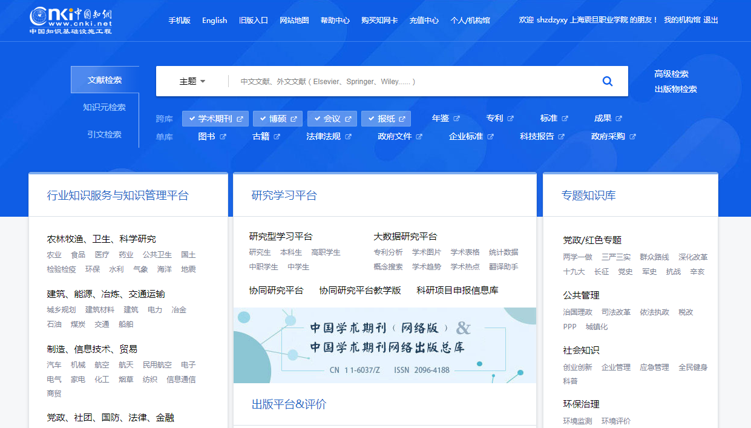Open 图书 external link icon
751x428 pixels.
click(223, 137)
